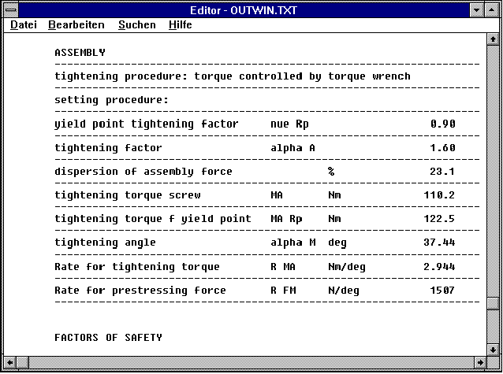Click the tightening torque screw value 110.2
The image size is (503, 374).
439,195
